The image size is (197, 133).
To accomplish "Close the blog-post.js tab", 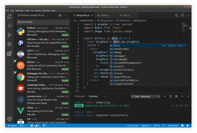I will pyautogui.click(x=92, y=15).
